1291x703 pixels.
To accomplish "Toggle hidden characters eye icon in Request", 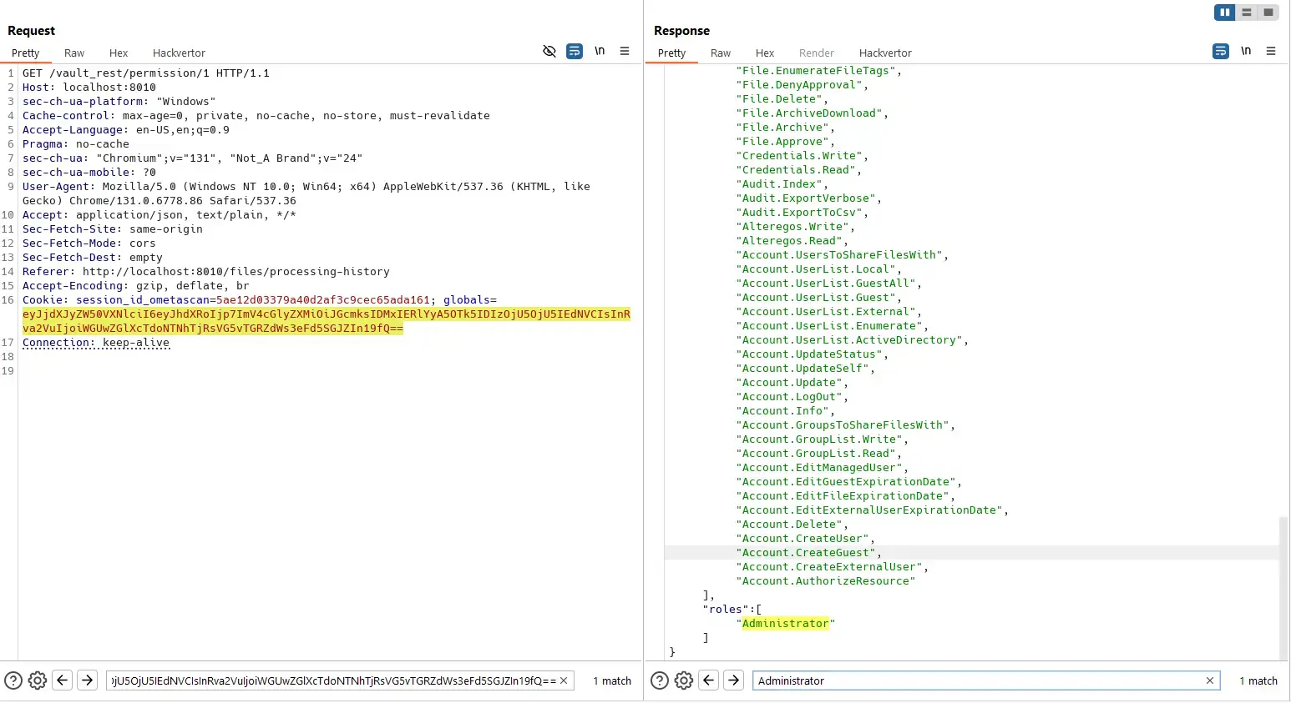I will 549,52.
